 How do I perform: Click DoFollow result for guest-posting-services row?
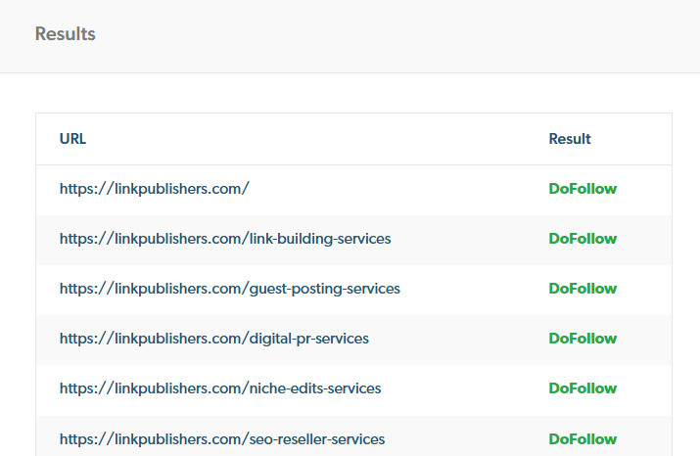(x=583, y=289)
